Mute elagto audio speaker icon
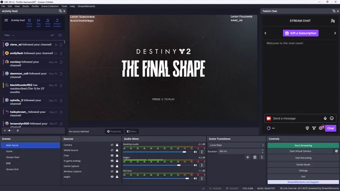The width and height of the screenshot is (340, 191). point(195,165)
